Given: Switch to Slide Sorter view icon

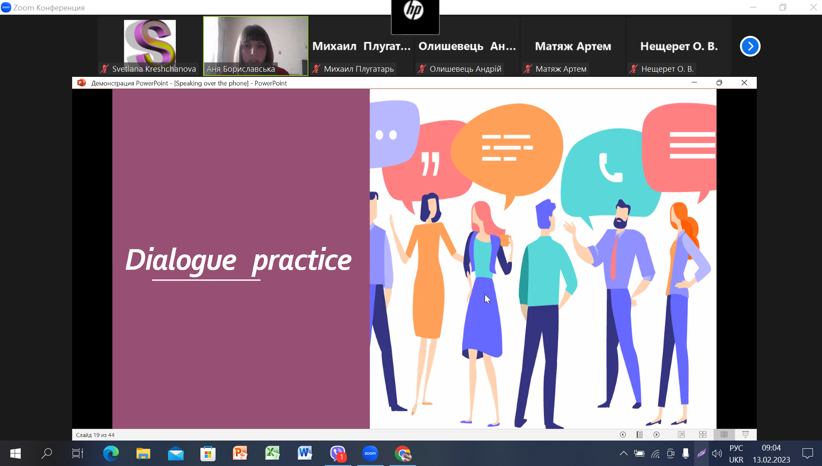Looking at the screenshot, I should [703, 435].
